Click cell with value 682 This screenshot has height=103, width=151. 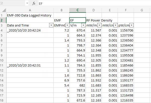[78, 85]
